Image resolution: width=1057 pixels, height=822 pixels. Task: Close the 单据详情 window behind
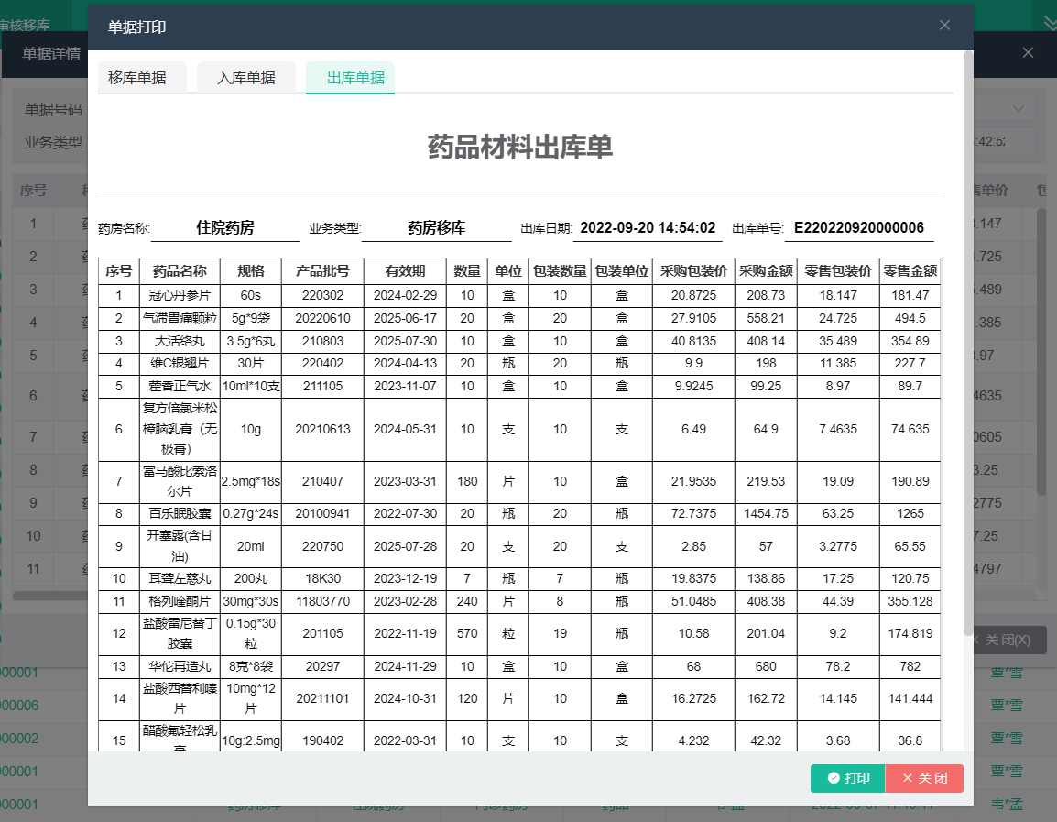point(1028,52)
